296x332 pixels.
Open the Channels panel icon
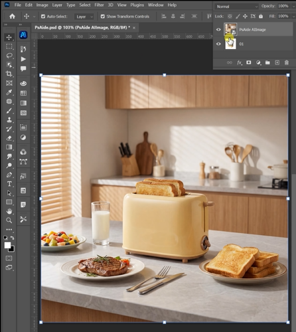click(x=23, y=152)
